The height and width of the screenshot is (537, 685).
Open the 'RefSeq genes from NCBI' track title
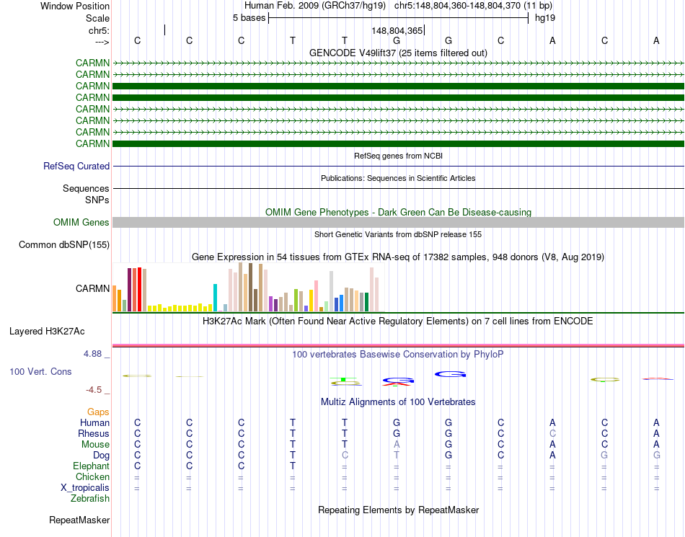(x=398, y=156)
